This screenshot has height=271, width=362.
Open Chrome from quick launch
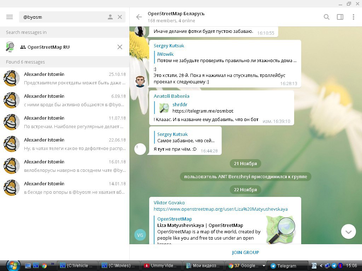point(44,266)
